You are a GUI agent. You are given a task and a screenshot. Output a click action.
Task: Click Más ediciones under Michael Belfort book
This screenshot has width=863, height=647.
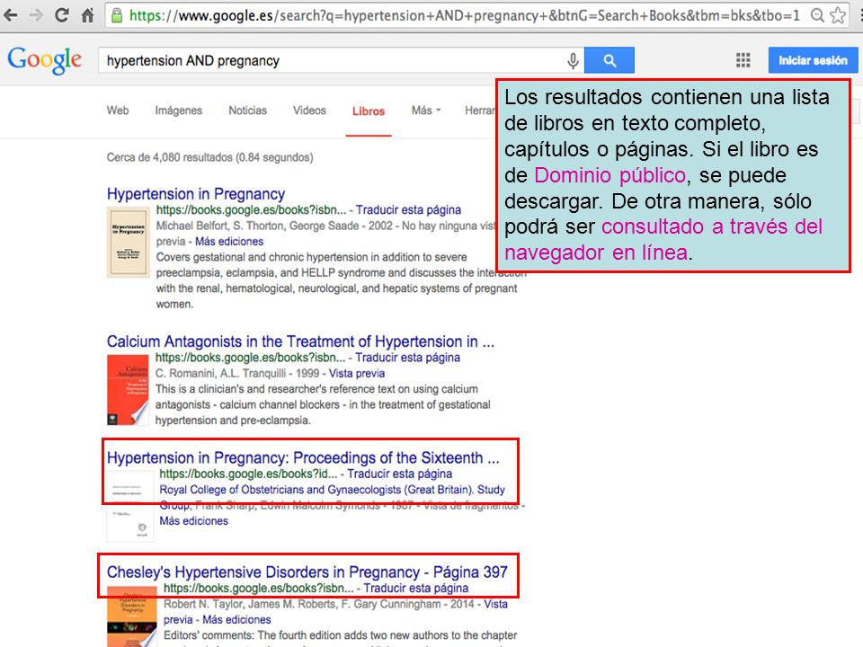coord(229,242)
